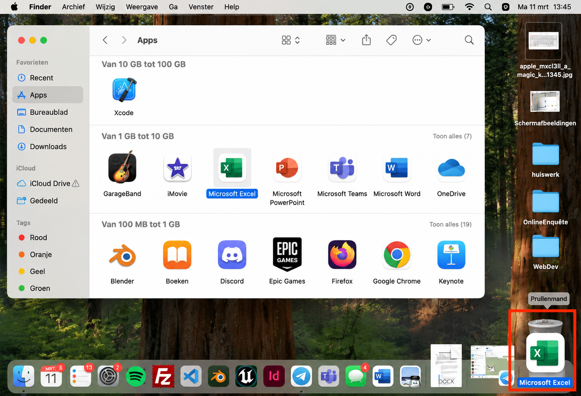Select the GarageBand app icon

click(x=122, y=167)
